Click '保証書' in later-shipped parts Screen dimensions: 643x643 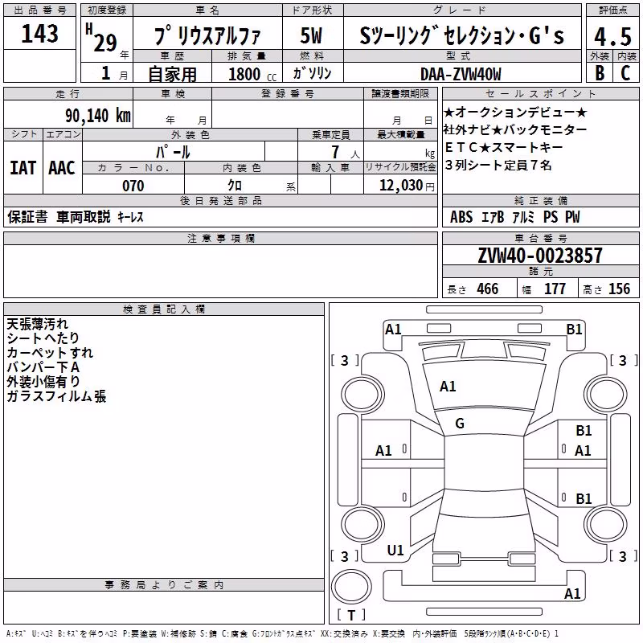tap(27, 217)
